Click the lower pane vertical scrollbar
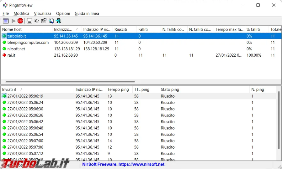Image resolution: width=282 pixels, height=169 pixels. pyautogui.click(x=279, y=119)
